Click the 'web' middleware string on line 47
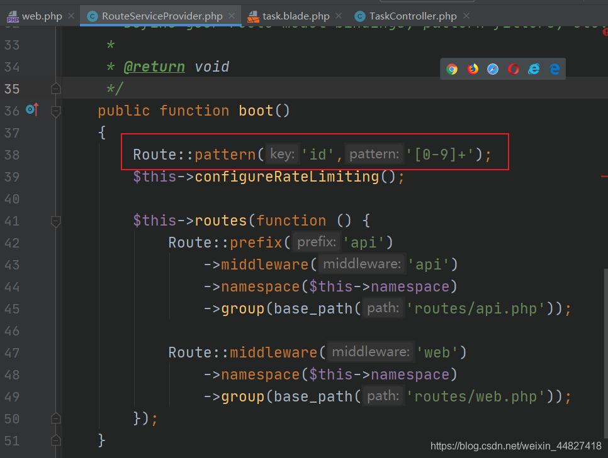This screenshot has height=458, width=608. click(437, 352)
